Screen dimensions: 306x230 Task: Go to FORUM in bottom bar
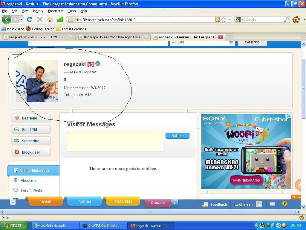point(85,202)
